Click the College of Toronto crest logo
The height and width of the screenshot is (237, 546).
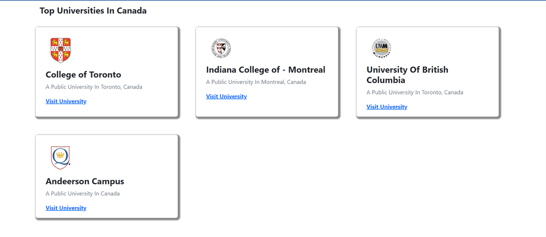point(61,50)
